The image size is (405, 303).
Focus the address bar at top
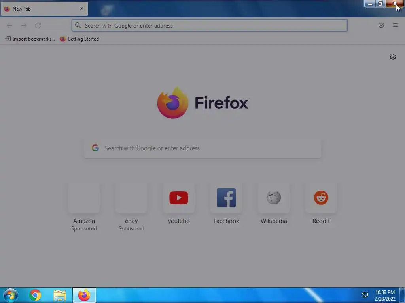click(210, 26)
